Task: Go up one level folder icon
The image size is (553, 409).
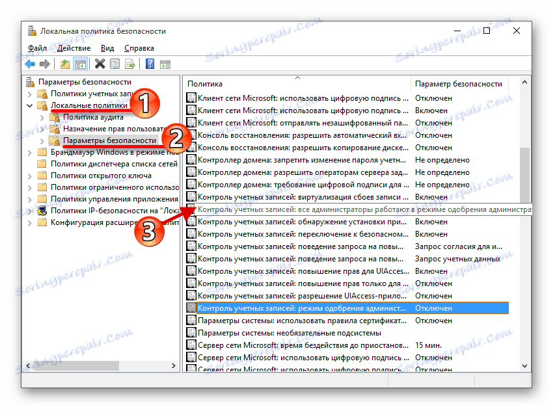Action: point(65,64)
